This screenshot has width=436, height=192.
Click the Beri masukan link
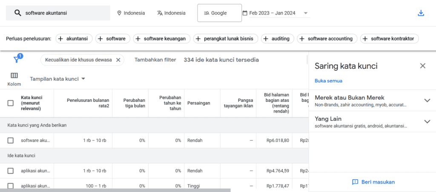point(378,182)
